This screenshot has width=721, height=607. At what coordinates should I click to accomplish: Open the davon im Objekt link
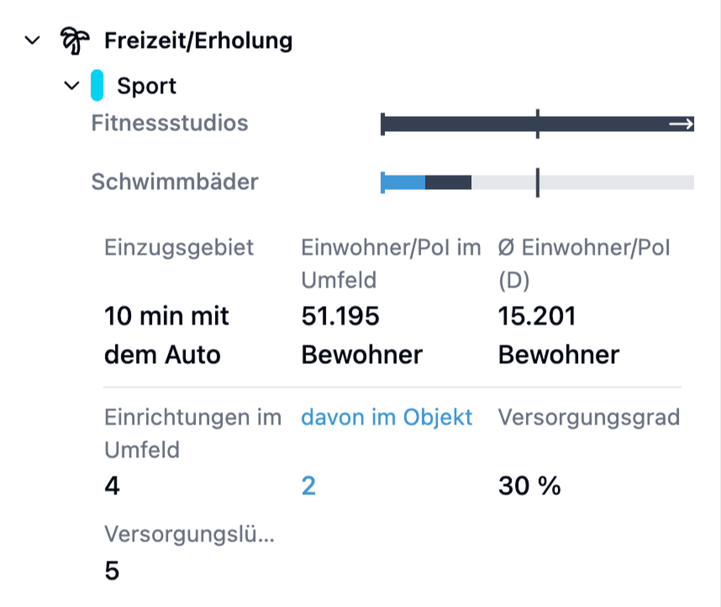click(387, 417)
